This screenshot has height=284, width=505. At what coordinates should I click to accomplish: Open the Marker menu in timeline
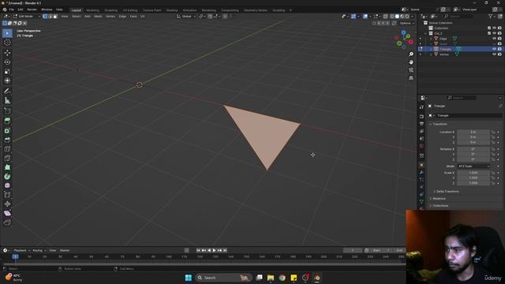coord(65,250)
